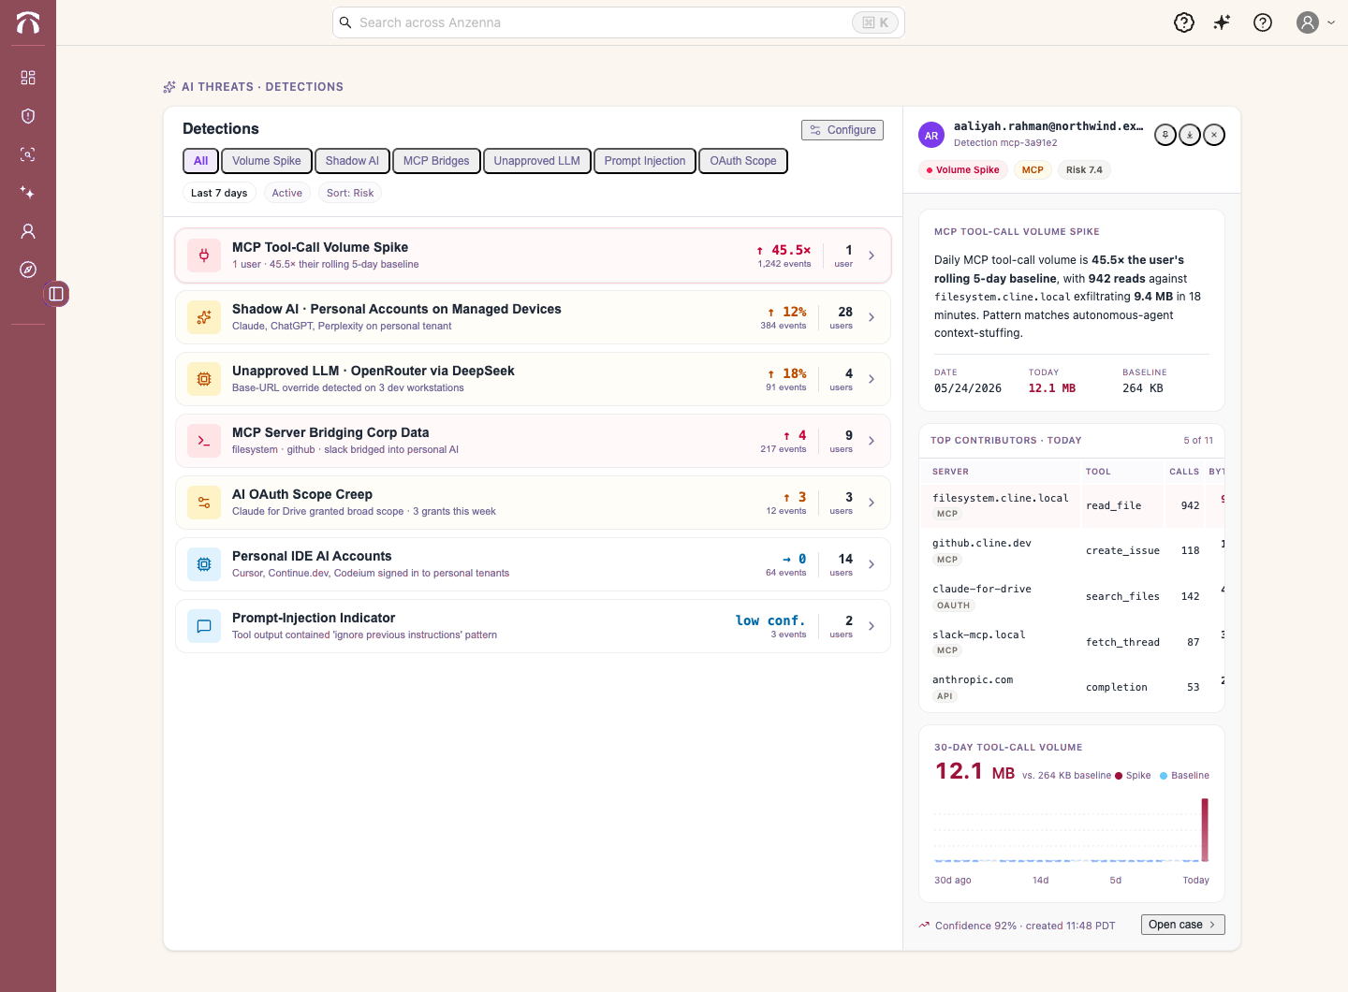Screen dimensions: 1348x992
Task: Open the Last 7 days filter
Action: point(219,193)
